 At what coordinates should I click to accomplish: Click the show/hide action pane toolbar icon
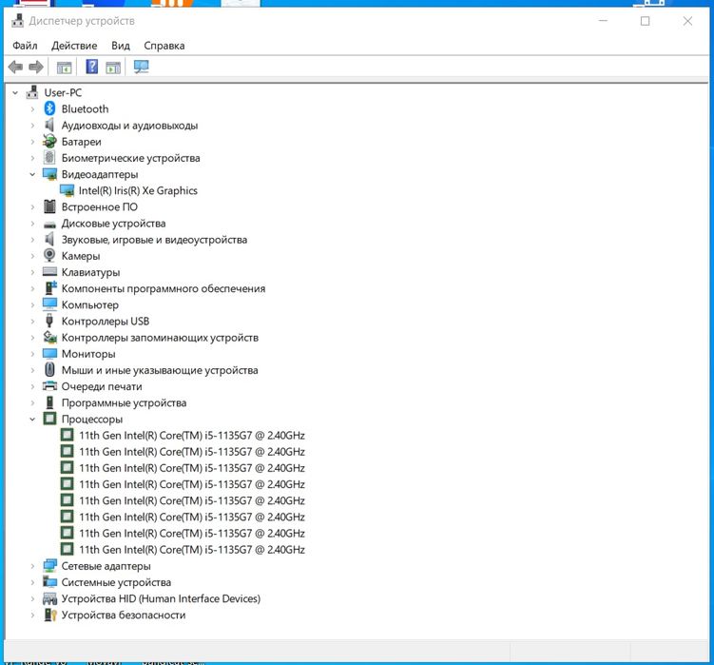(x=113, y=68)
